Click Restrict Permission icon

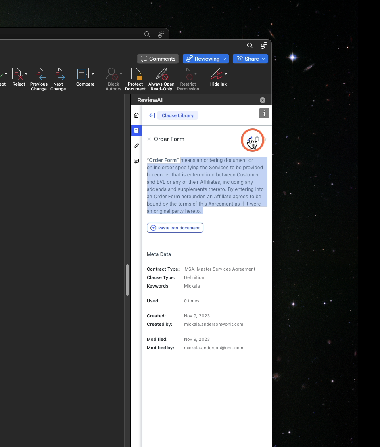[x=186, y=74]
